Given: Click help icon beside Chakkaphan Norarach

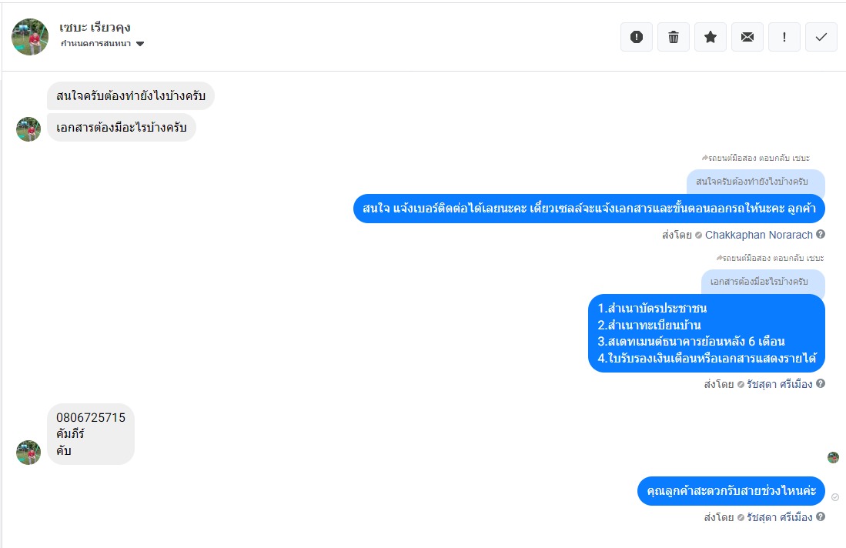Looking at the screenshot, I should point(821,235).
